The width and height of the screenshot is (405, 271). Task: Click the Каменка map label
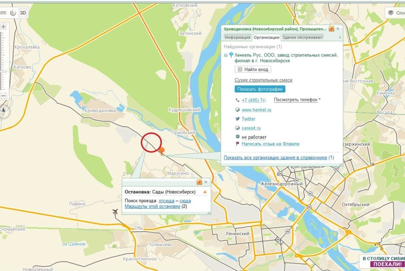386,93
